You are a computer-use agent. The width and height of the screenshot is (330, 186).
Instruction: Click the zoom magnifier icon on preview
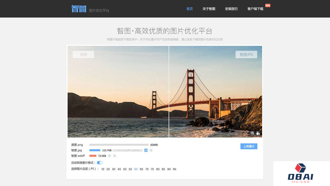tap(252, 133)
